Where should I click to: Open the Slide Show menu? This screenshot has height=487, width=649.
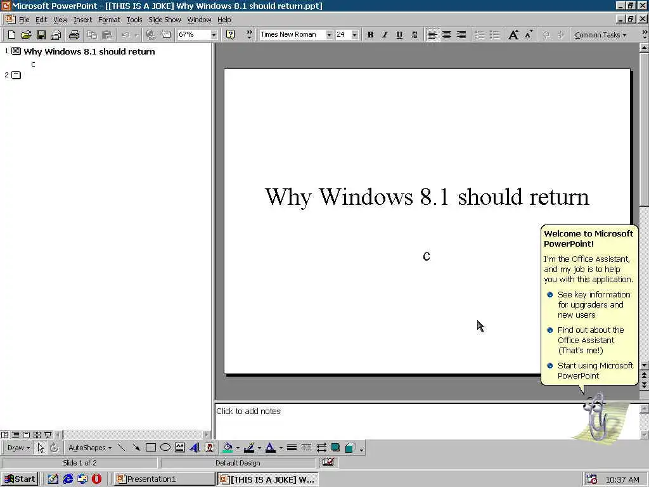[x=164, y=20]
